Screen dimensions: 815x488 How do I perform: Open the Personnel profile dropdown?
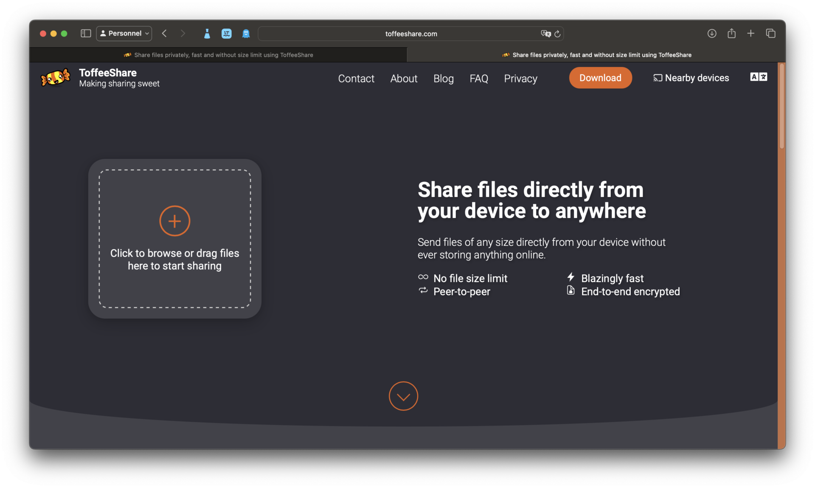tap(124, 33)
